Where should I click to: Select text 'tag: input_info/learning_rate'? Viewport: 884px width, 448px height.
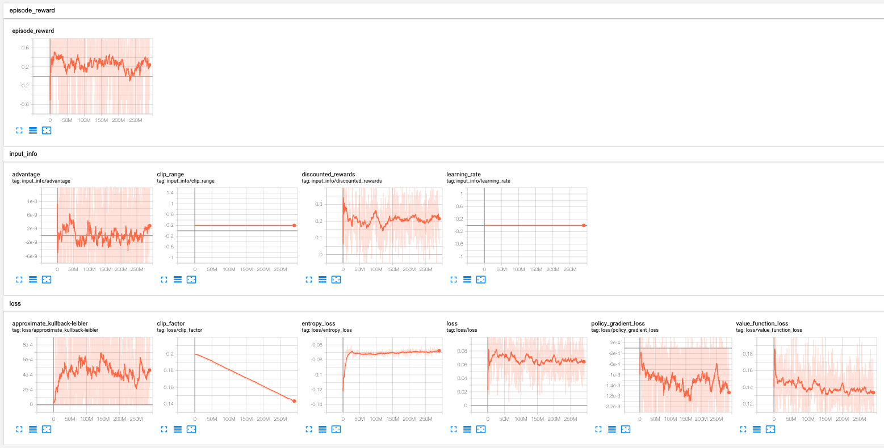[478, 181]
